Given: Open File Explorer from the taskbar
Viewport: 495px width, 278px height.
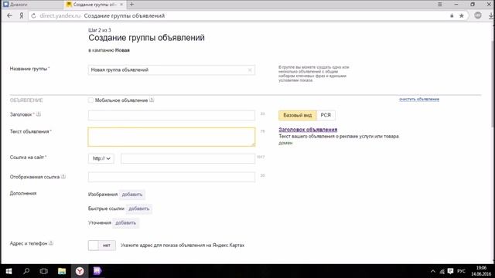Looking at the screenshot, I should click(62, 271).
